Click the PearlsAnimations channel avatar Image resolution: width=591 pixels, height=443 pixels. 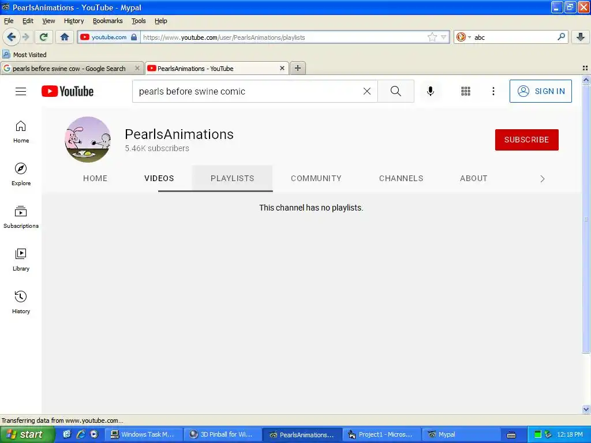coord(88,140)
